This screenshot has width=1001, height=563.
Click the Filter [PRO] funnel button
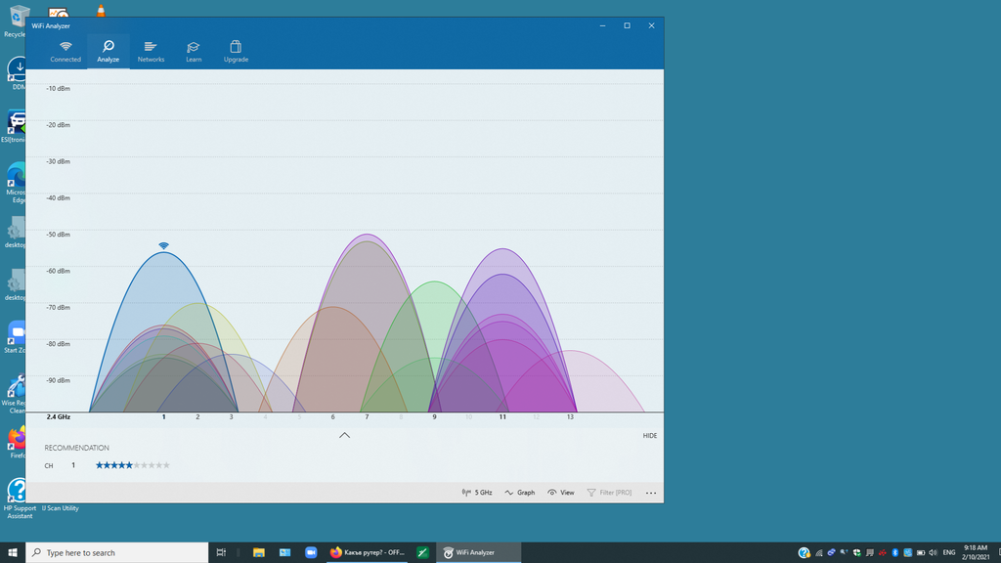(609, 493)
